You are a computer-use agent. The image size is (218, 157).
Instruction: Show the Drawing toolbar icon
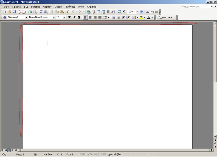point(113,12)
